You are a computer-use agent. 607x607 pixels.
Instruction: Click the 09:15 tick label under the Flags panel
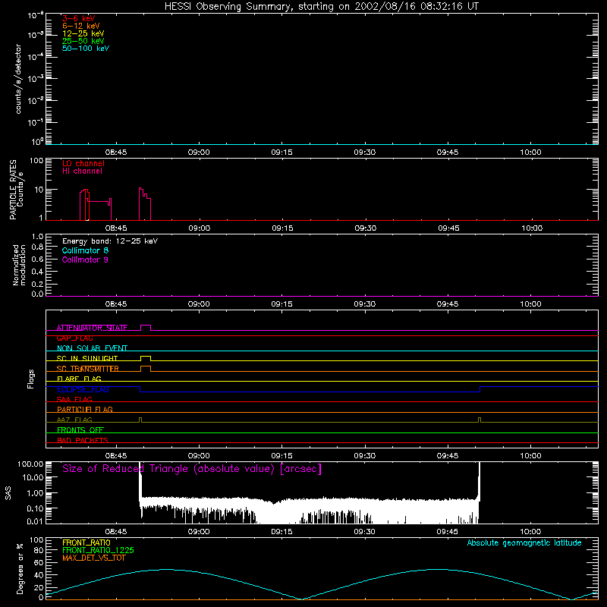pos(281,456)
